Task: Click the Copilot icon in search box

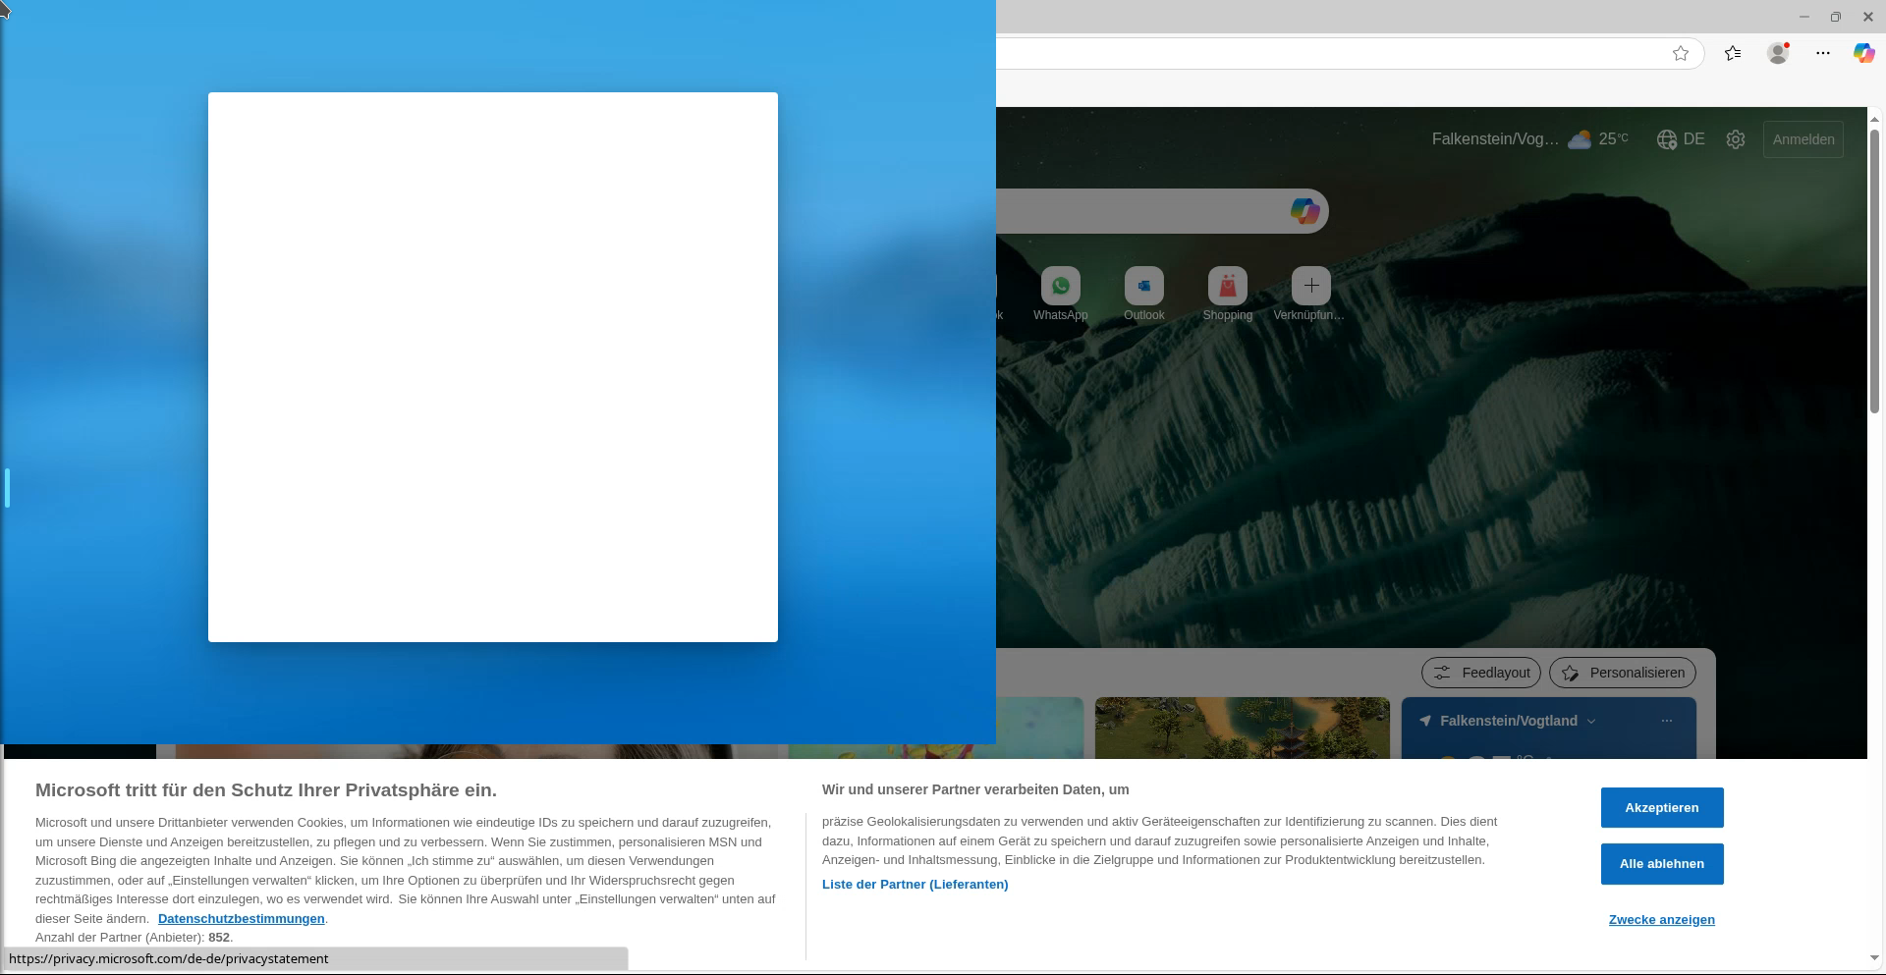Action: [1304, 211]
